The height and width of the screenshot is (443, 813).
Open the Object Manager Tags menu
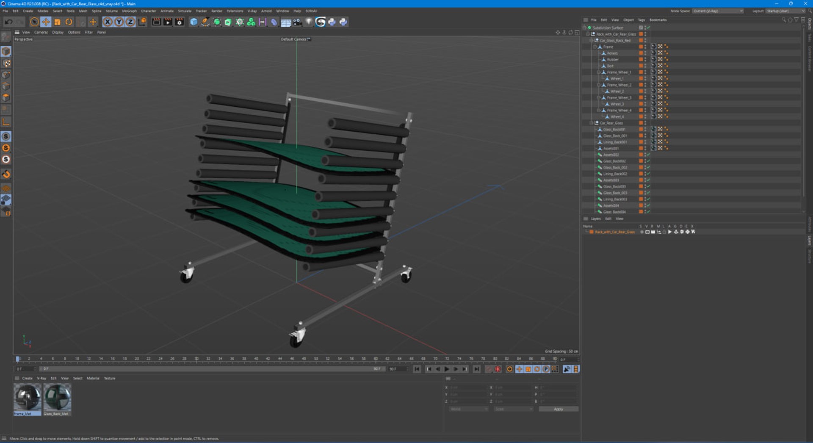pyautogui.click(x=641, y=20)
